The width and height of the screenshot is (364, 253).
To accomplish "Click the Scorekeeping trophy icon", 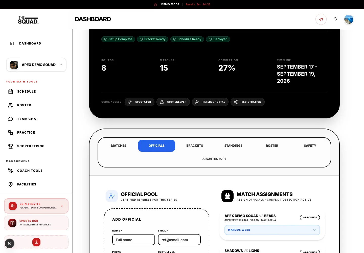I will click(11, 146).
